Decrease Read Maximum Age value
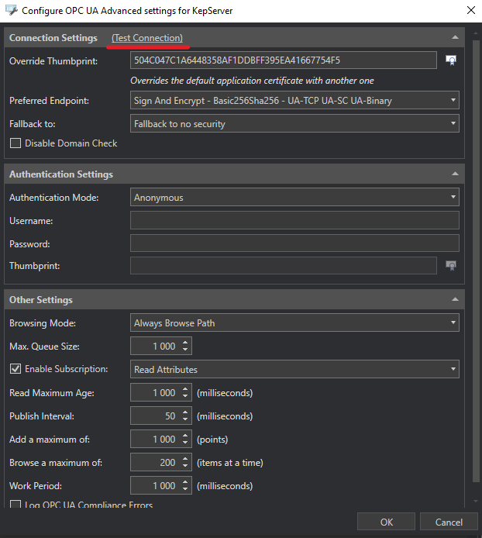The width and height of the screenshot is (482, 538). click(x=185, y=396)
